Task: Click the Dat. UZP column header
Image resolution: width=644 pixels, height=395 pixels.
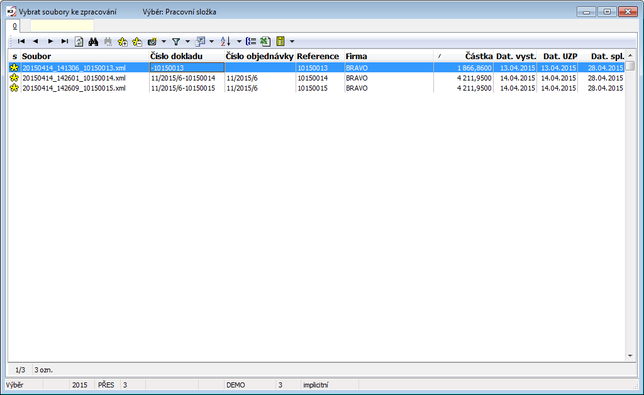Action: [x=558, y=56]
